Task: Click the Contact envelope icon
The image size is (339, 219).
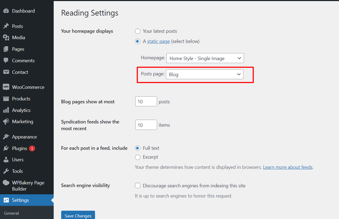Action: click(x=6, y=72)
